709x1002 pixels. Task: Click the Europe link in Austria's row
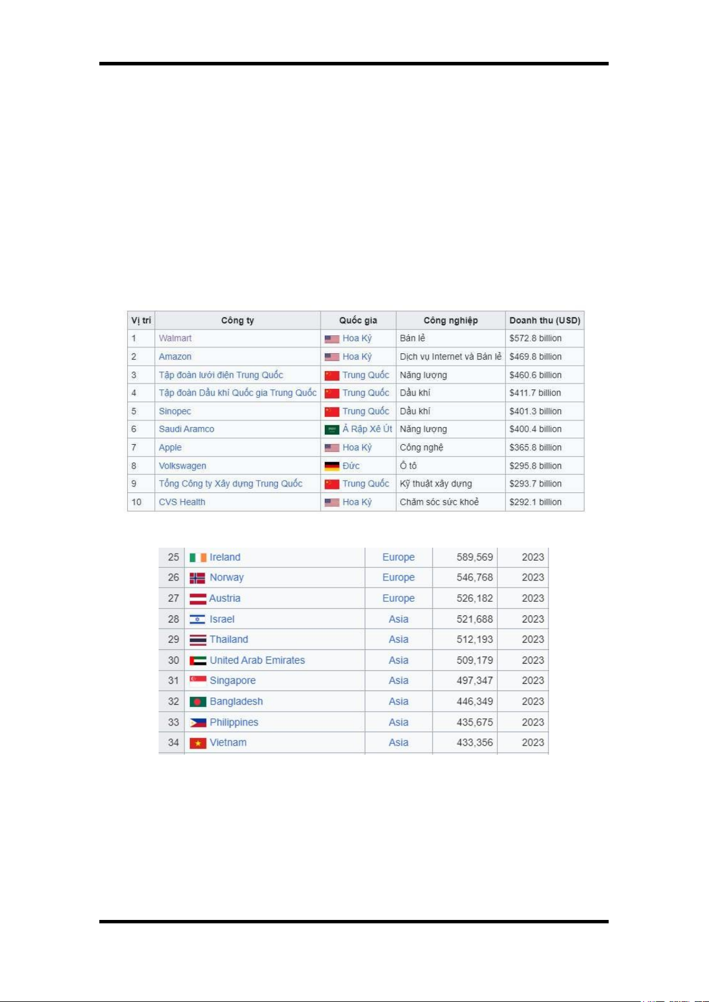click(x=398, y=599)
